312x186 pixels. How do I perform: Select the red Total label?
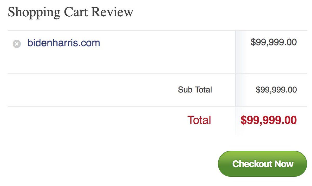[199, 120]
